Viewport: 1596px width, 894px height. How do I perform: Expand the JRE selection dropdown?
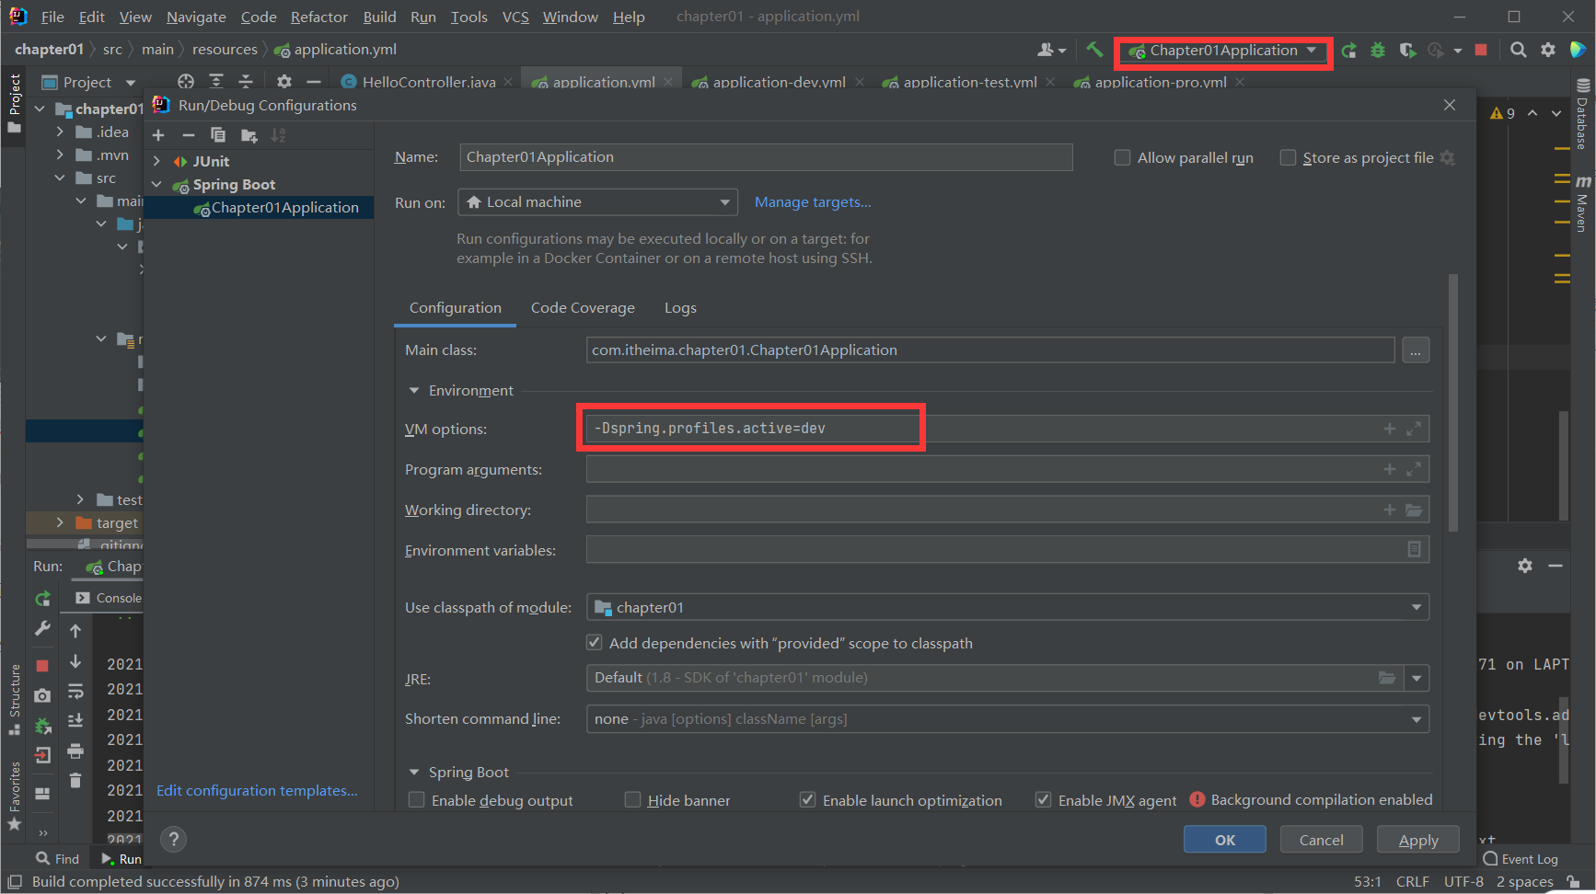tap(1416, 678)
